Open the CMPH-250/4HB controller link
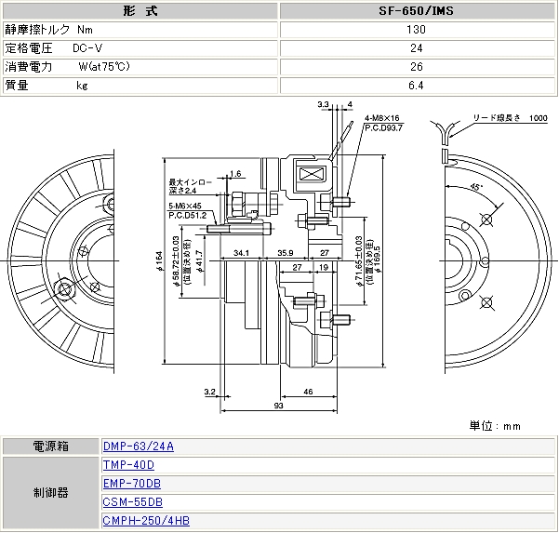Screen dimensions: 559x533 [x=145, y=521]
